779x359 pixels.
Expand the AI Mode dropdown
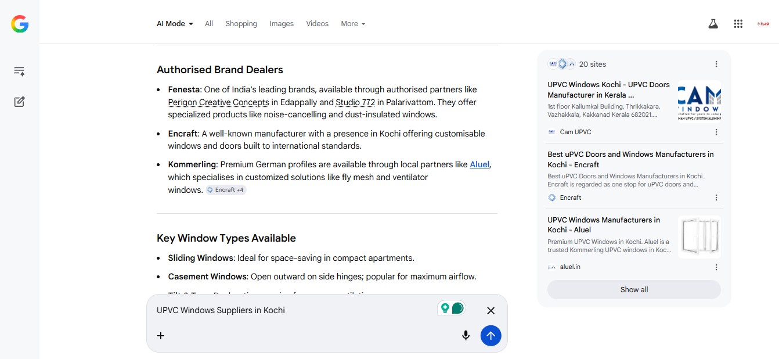(x=175, y=24)
